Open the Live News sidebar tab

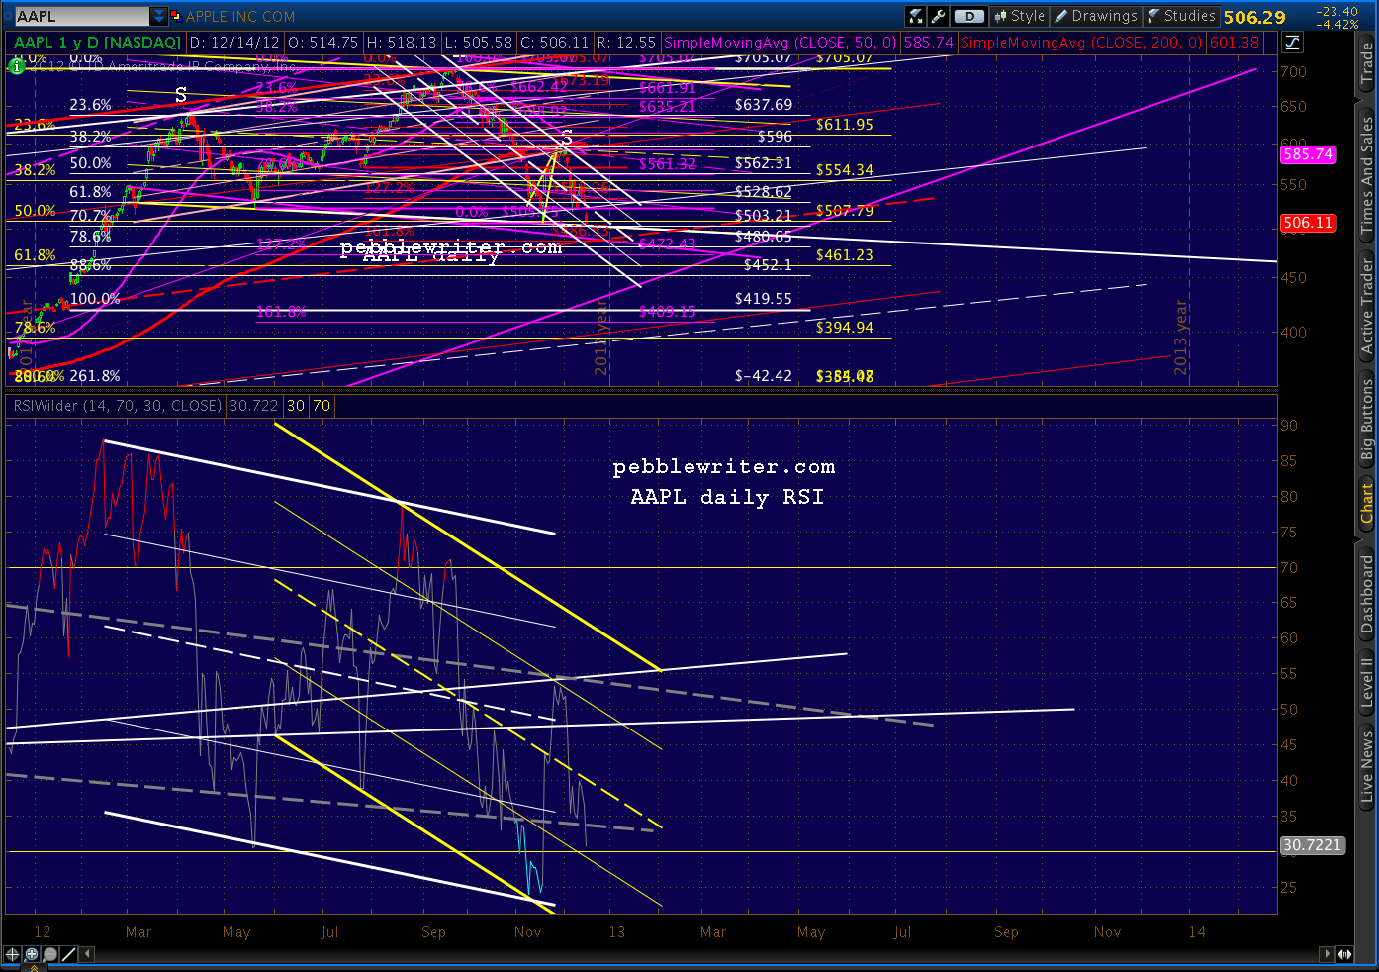1367,766
